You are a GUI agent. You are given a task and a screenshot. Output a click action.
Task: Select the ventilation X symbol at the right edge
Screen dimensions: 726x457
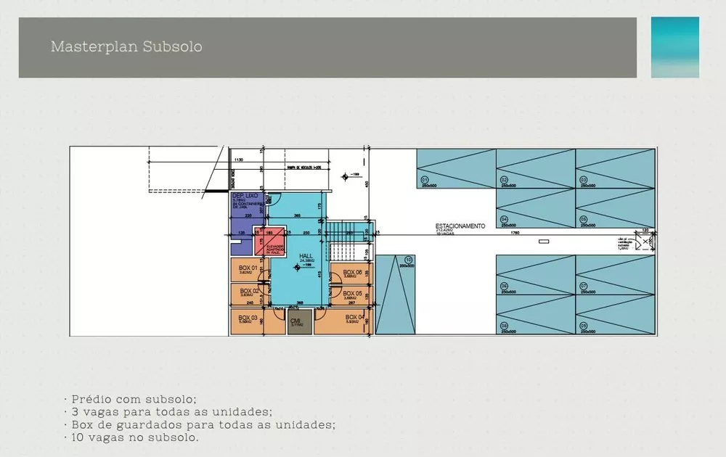pos(645,242)
